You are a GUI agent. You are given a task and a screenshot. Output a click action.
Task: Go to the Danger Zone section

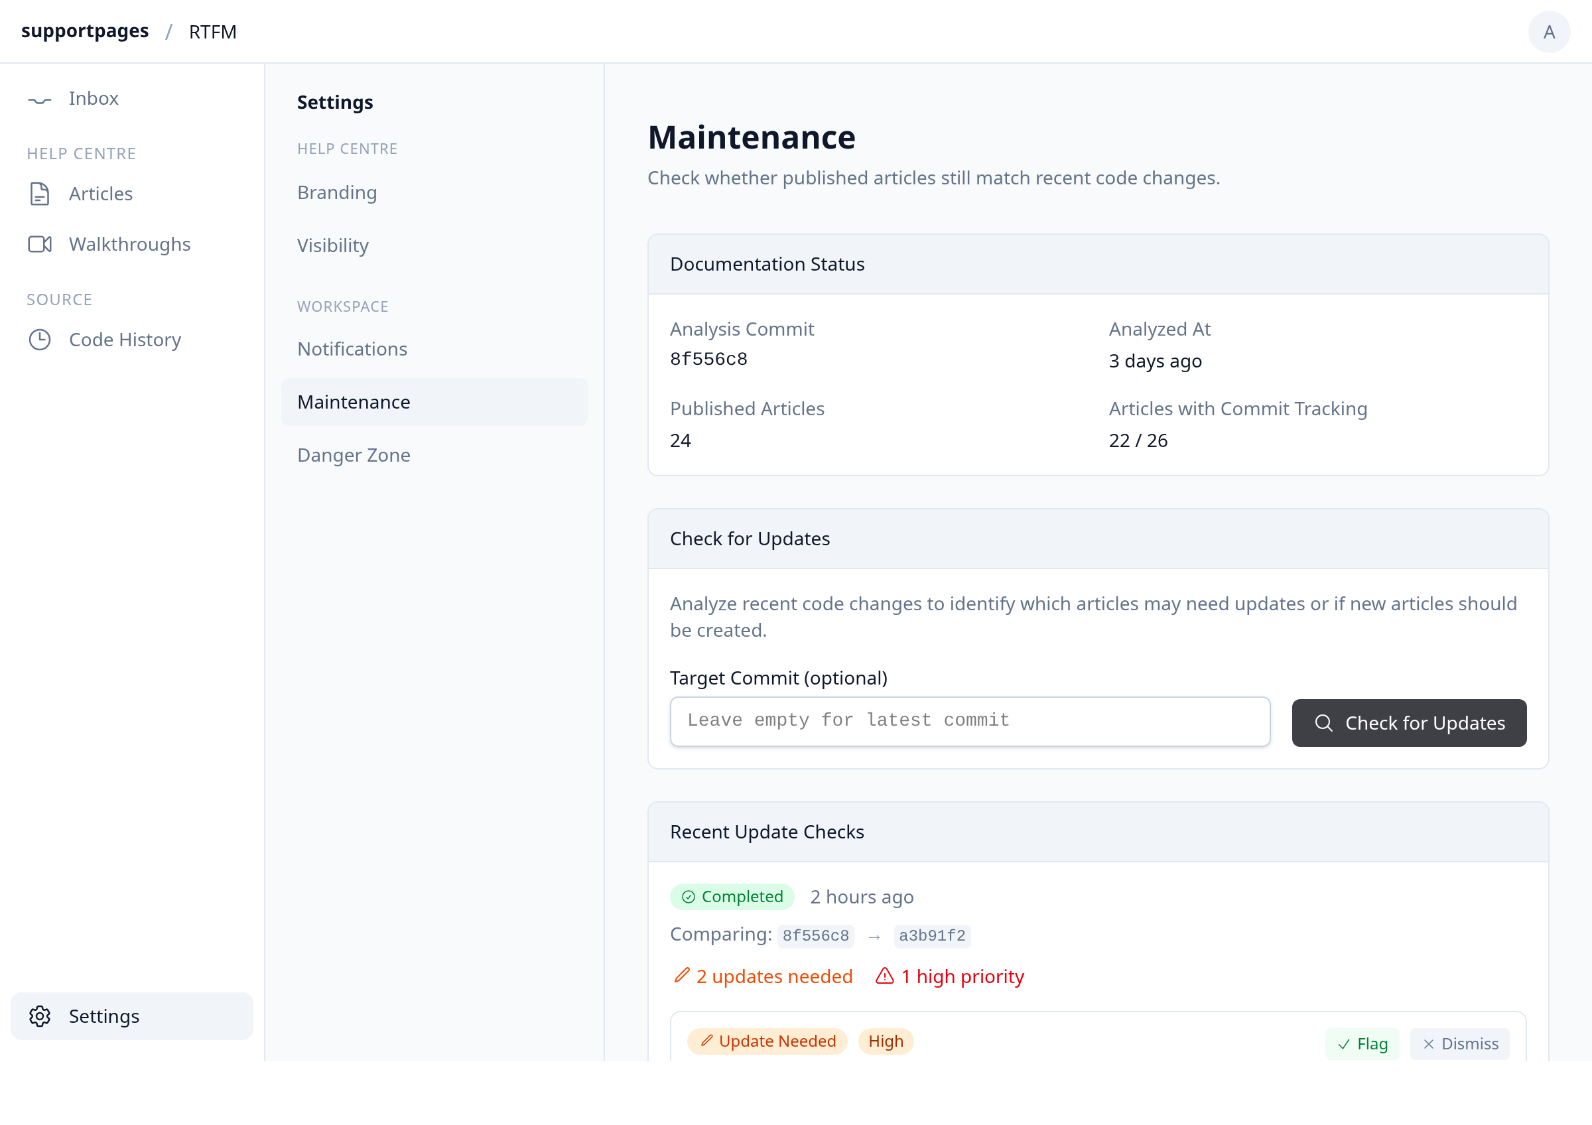click(x=354, y=456)
